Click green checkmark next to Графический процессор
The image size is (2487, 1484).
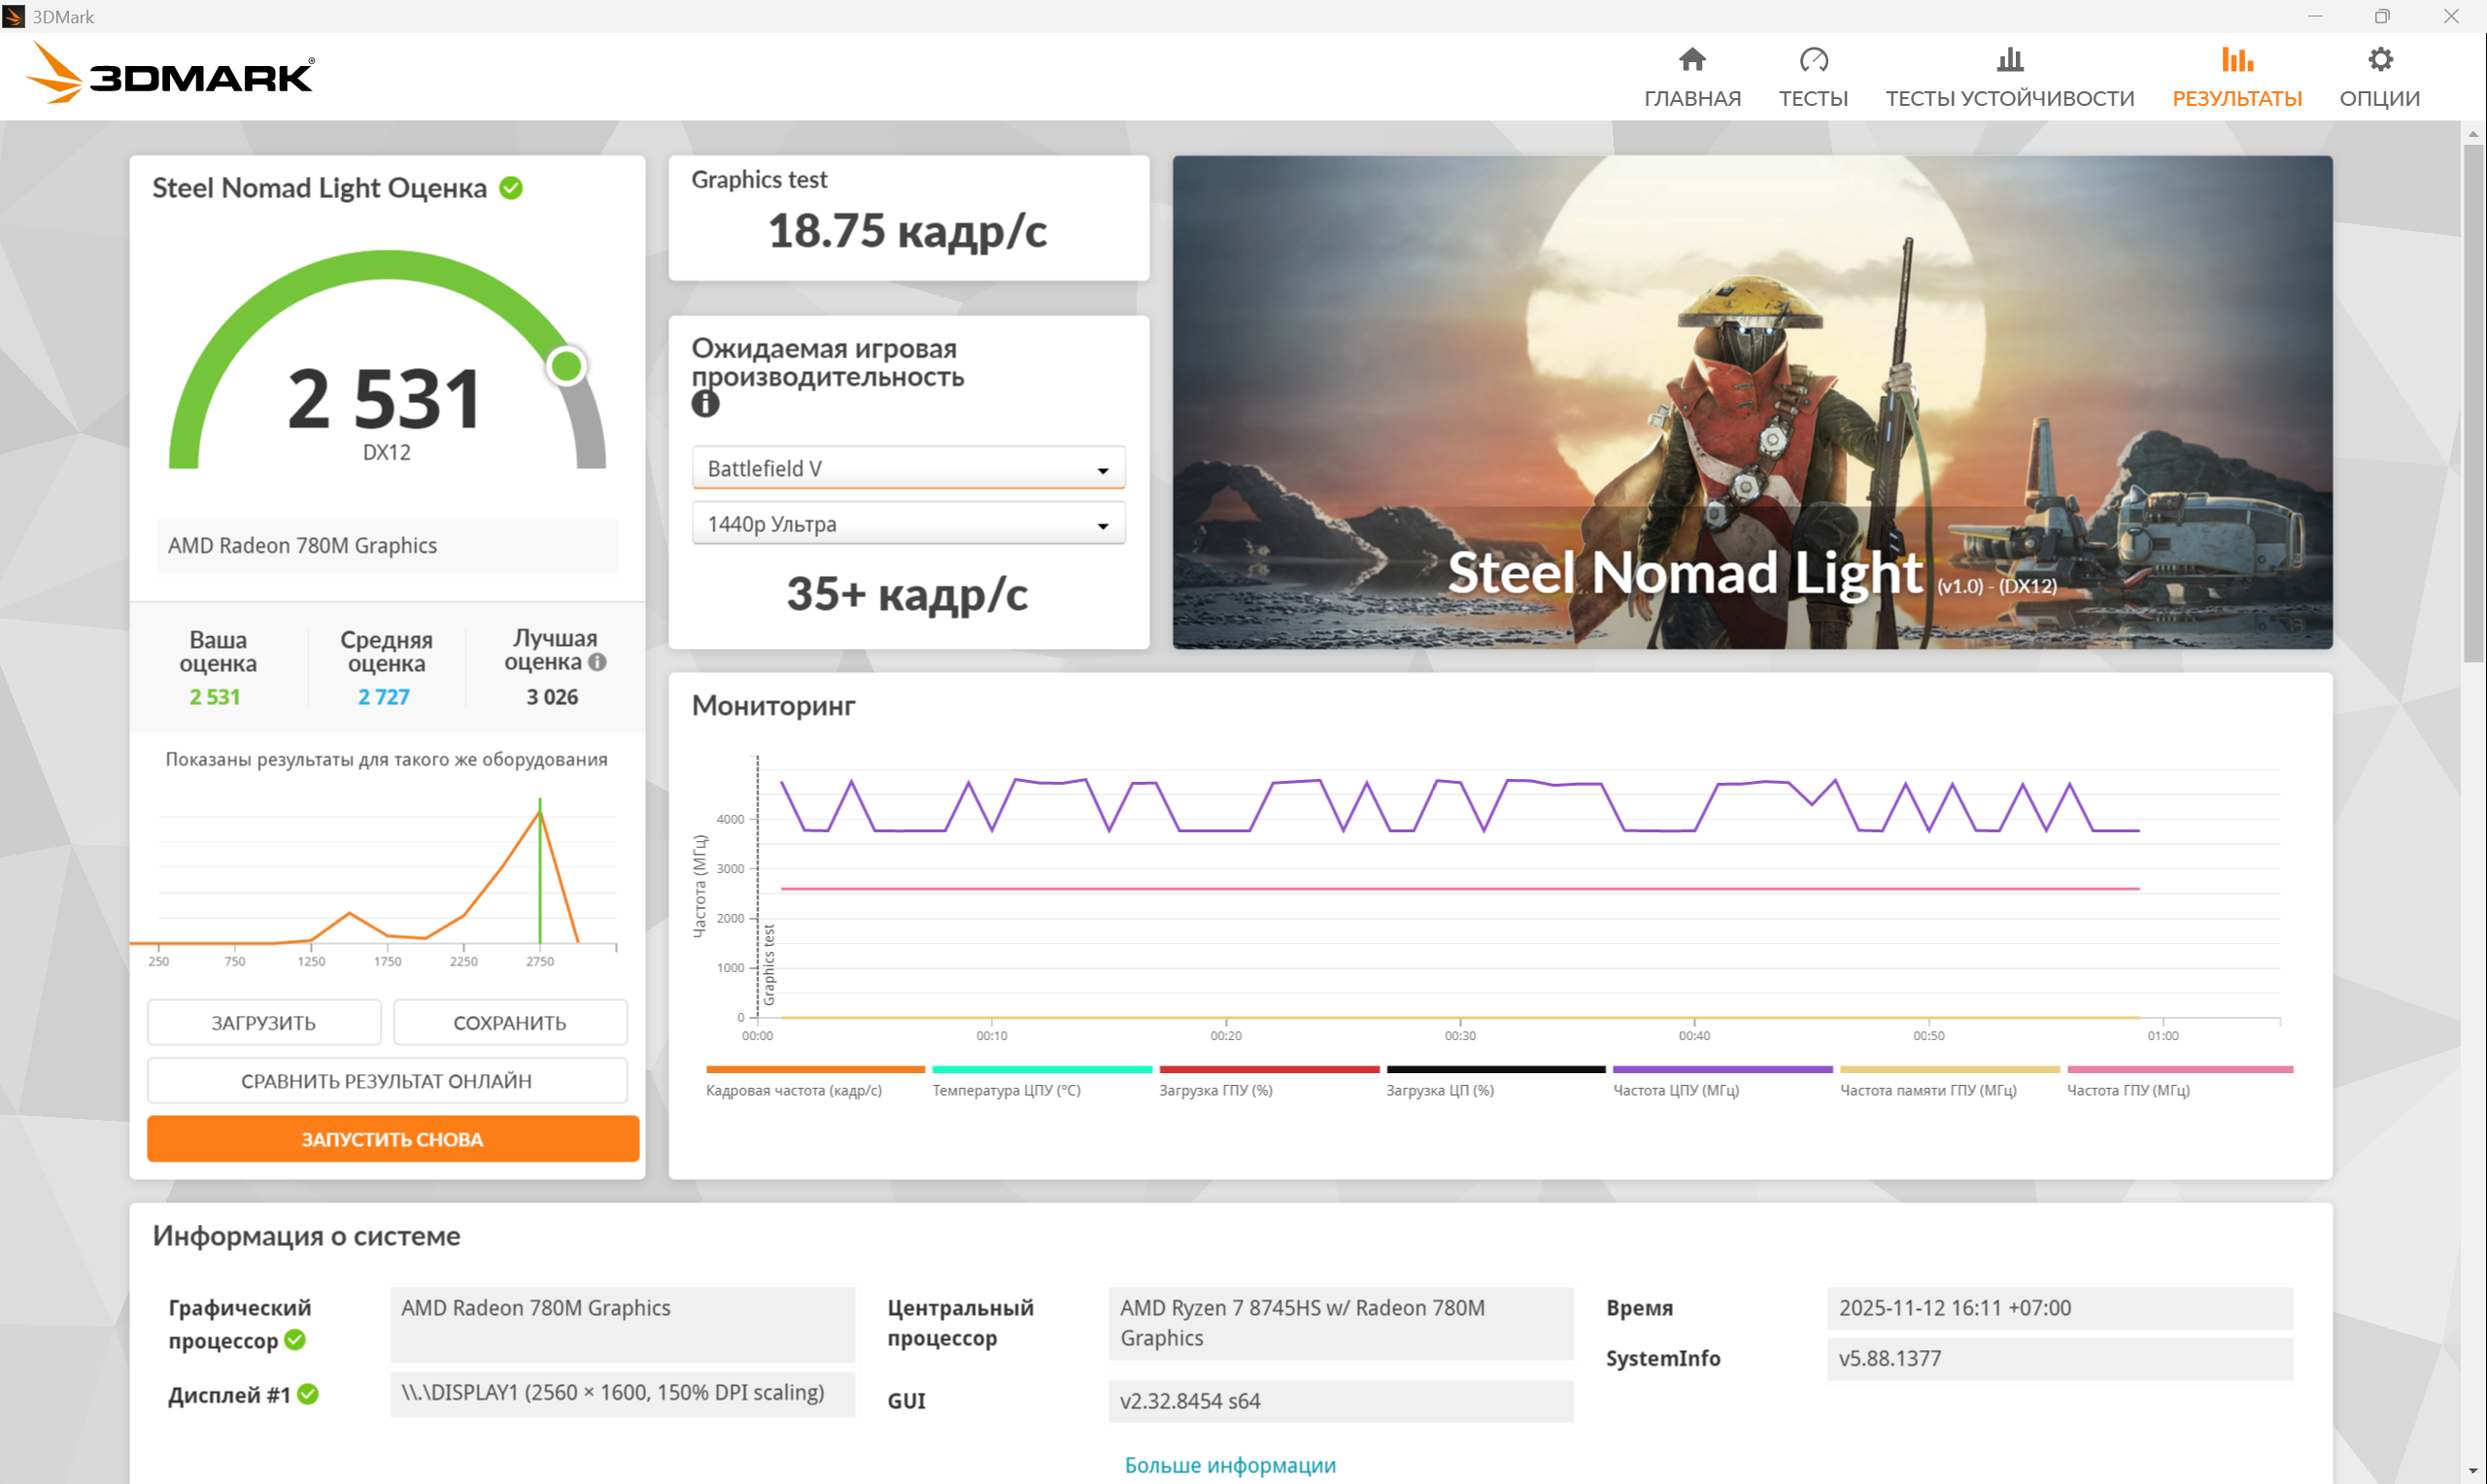pos(295,1340)
